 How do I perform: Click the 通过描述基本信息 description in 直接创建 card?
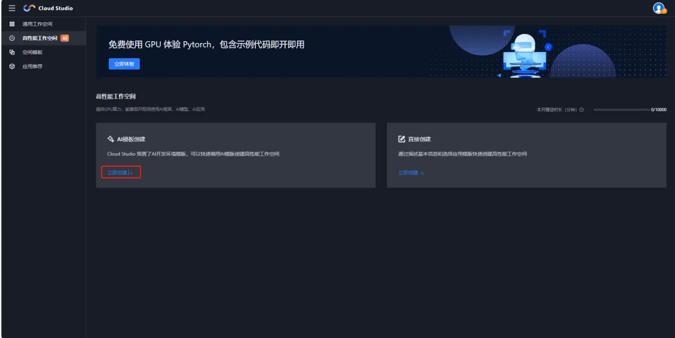(462, 154)
